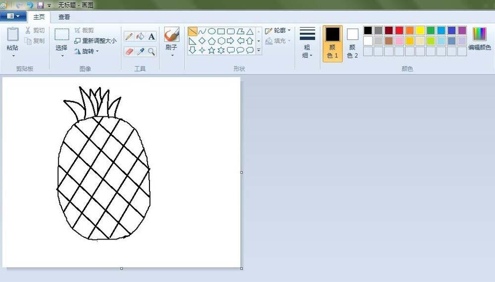Activate 颜色 1 foreground color

click(x=333, y=44)
